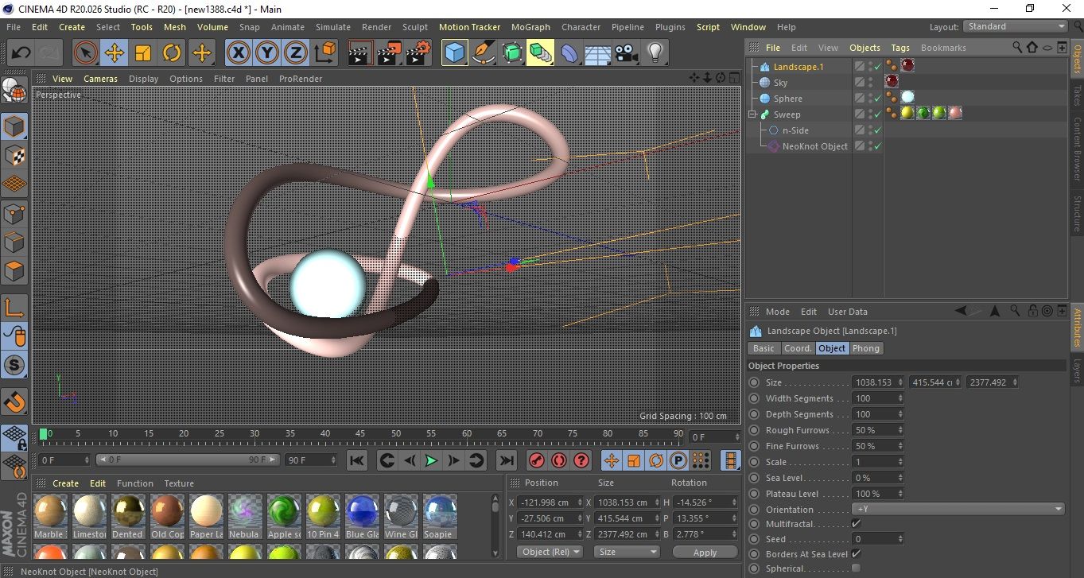Go to start of timeline
Viewport: 1084px width, 578px height.
point(357,460)
